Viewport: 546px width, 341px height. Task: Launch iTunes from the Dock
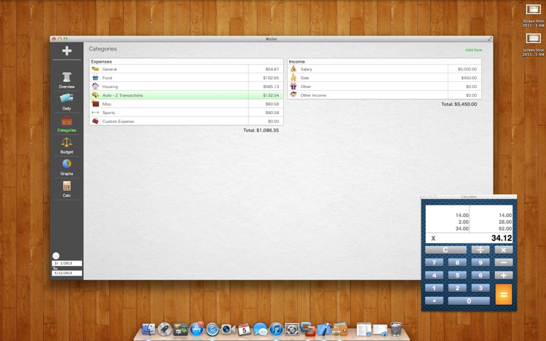[276, 329]
